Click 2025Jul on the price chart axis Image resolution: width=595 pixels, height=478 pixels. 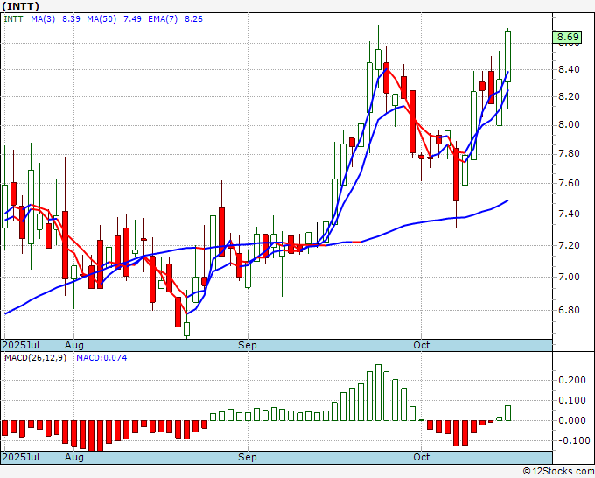click(x=20, y=345)
